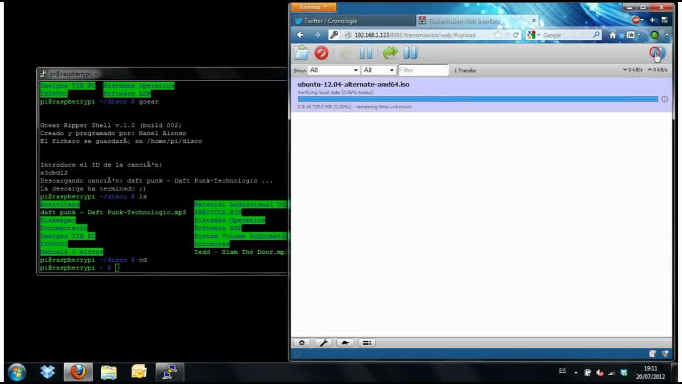The image size is (682, 384).
Task: Select the ubuntu-12.04-alternate-amd64.iso torrent name
Action: [x=353, y=84]
